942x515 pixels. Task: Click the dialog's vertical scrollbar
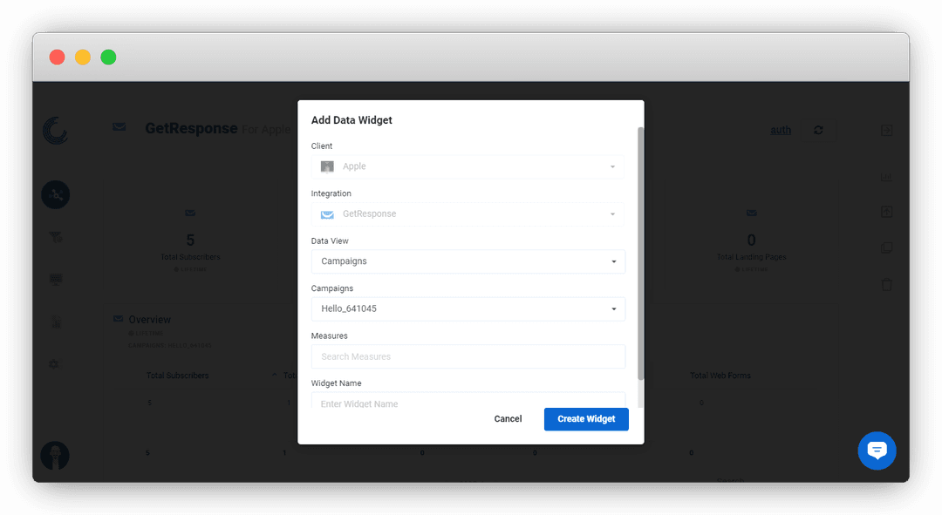(640, 254)
